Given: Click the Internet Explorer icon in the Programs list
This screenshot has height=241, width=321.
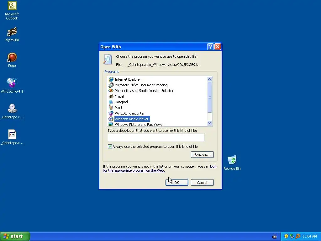Looking at the screenshot, I should [111, 79].
